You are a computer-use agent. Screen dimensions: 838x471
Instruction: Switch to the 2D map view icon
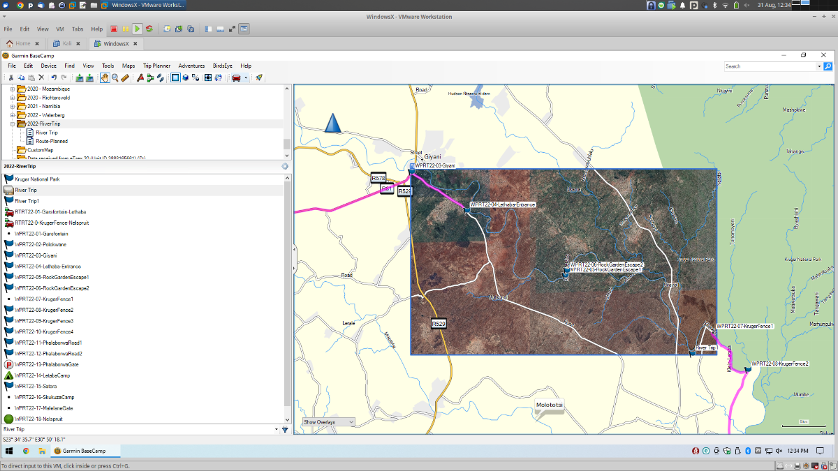(x=175, y=77)
